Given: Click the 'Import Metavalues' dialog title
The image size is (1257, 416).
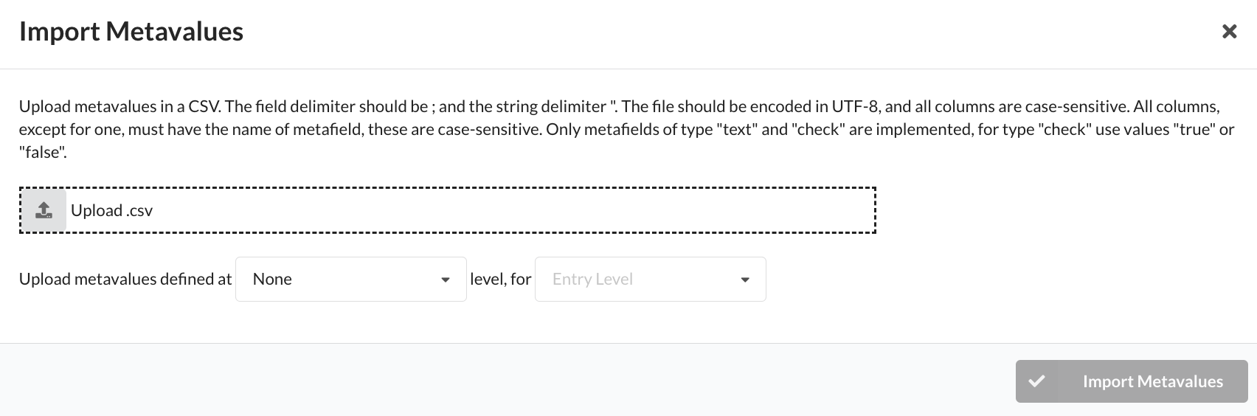Looking at the screenshot, I should (131, 32).
